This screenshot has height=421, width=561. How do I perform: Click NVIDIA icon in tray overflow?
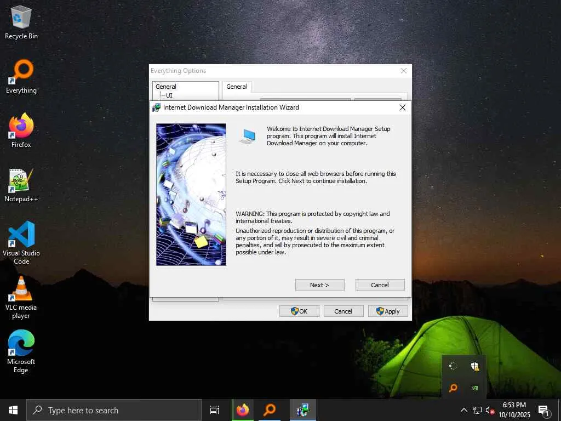click(475, 388)
